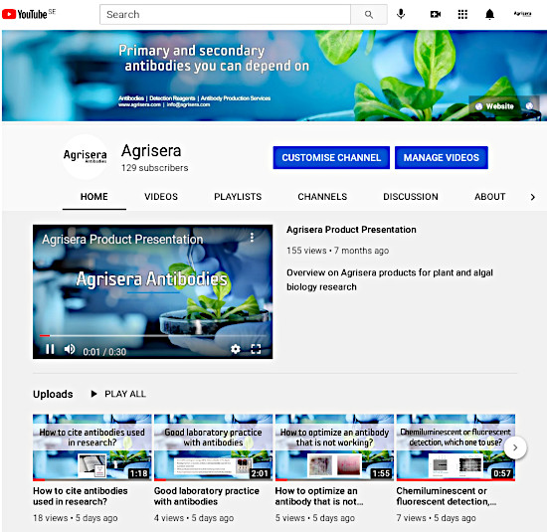This screenshot has width=547, height=532.
Task: Click the '129 subscribers' text
Action: tap(154, 168)
